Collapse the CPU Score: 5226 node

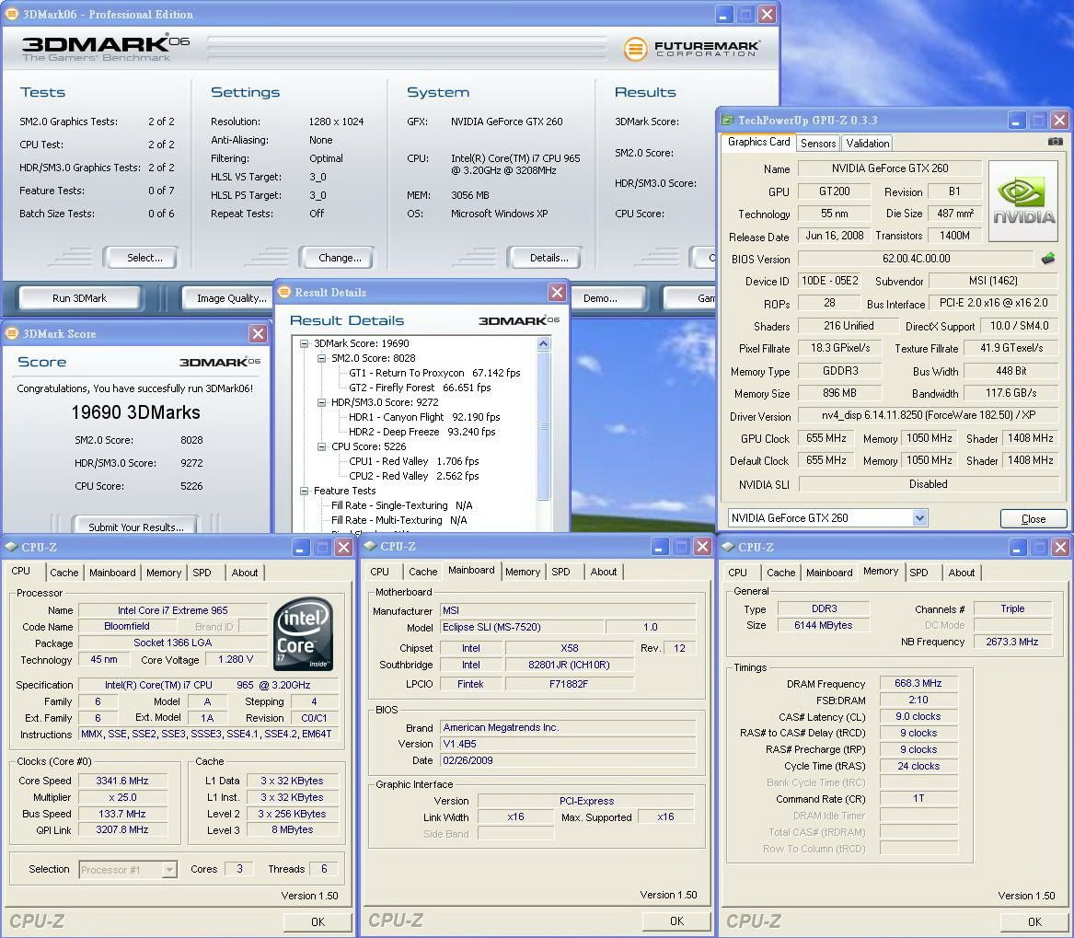(321, 446)
